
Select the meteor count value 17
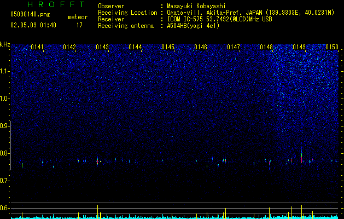(79, 25)
